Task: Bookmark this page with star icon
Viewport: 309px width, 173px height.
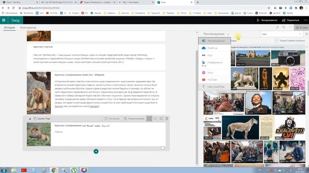Action: [269, 8]
